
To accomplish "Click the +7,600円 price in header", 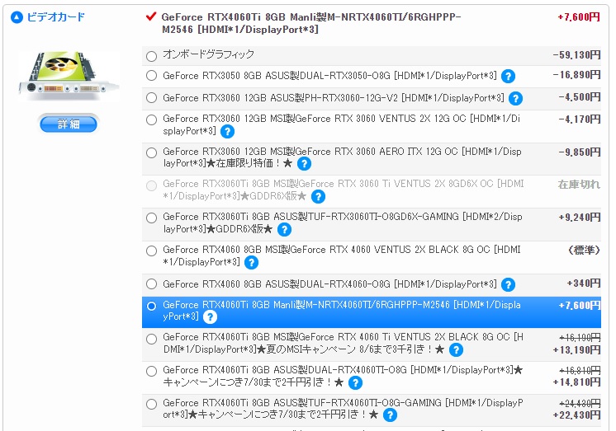I will pyautogui.click(x=578, y=16).
